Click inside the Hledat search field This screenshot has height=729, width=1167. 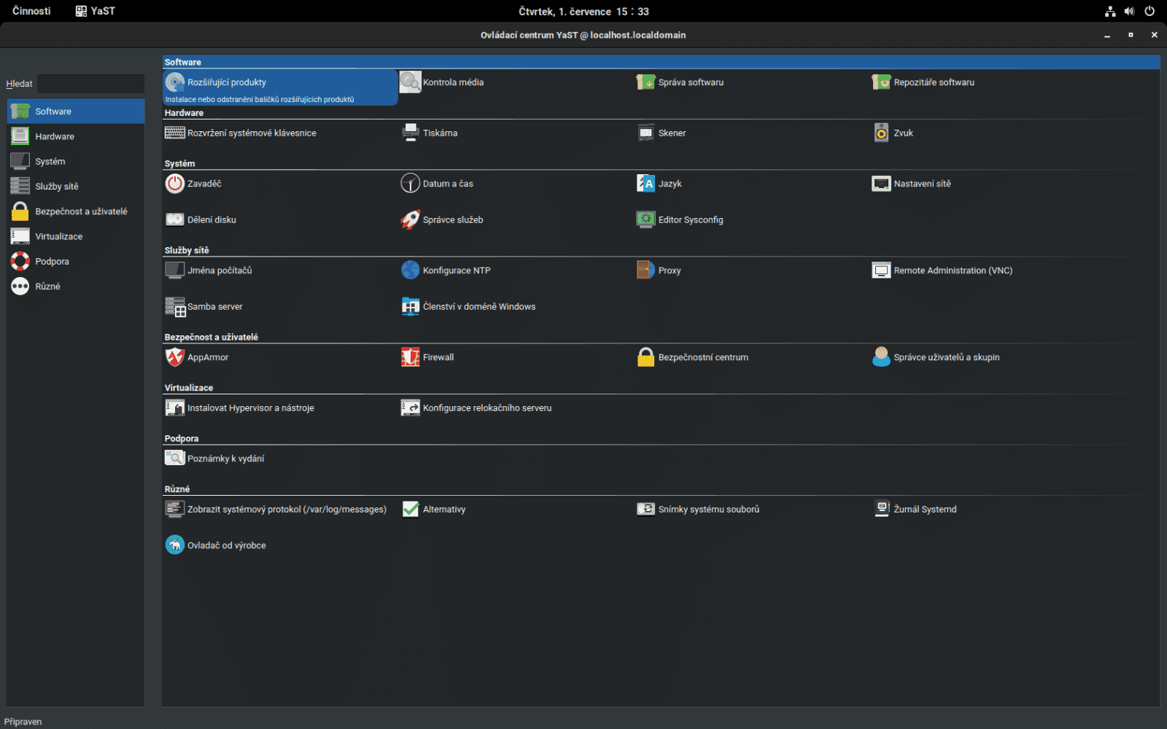[90, 83]
